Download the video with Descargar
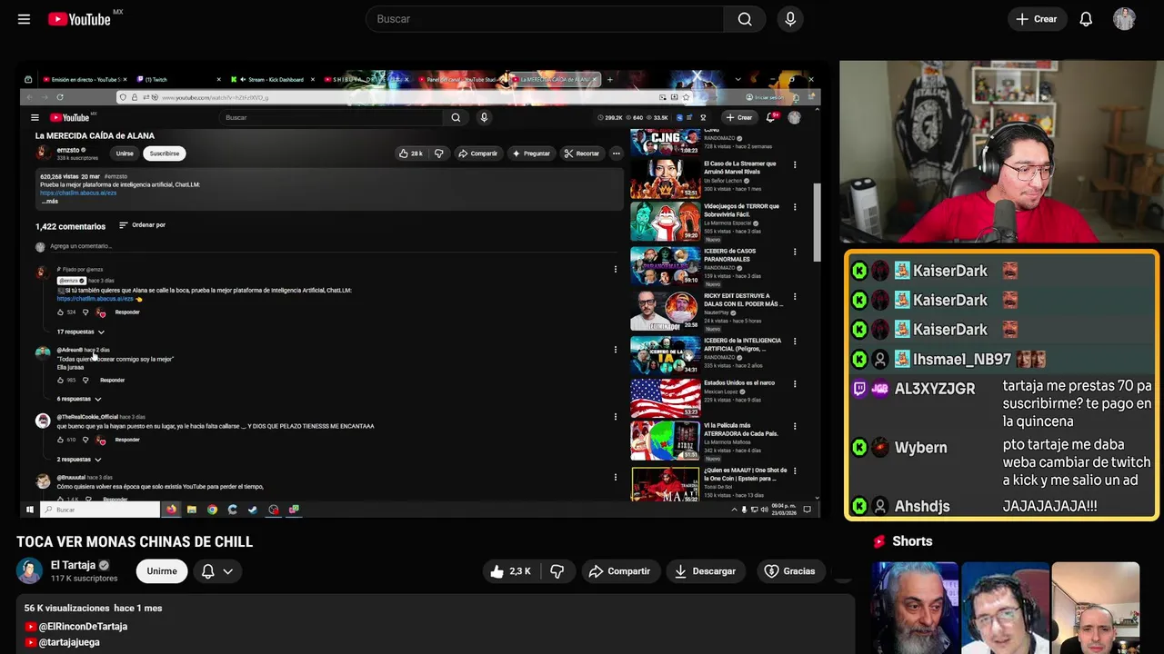The height and width of the screenshot is (654, 1164). pyautogui.click(x=706, y=571)
